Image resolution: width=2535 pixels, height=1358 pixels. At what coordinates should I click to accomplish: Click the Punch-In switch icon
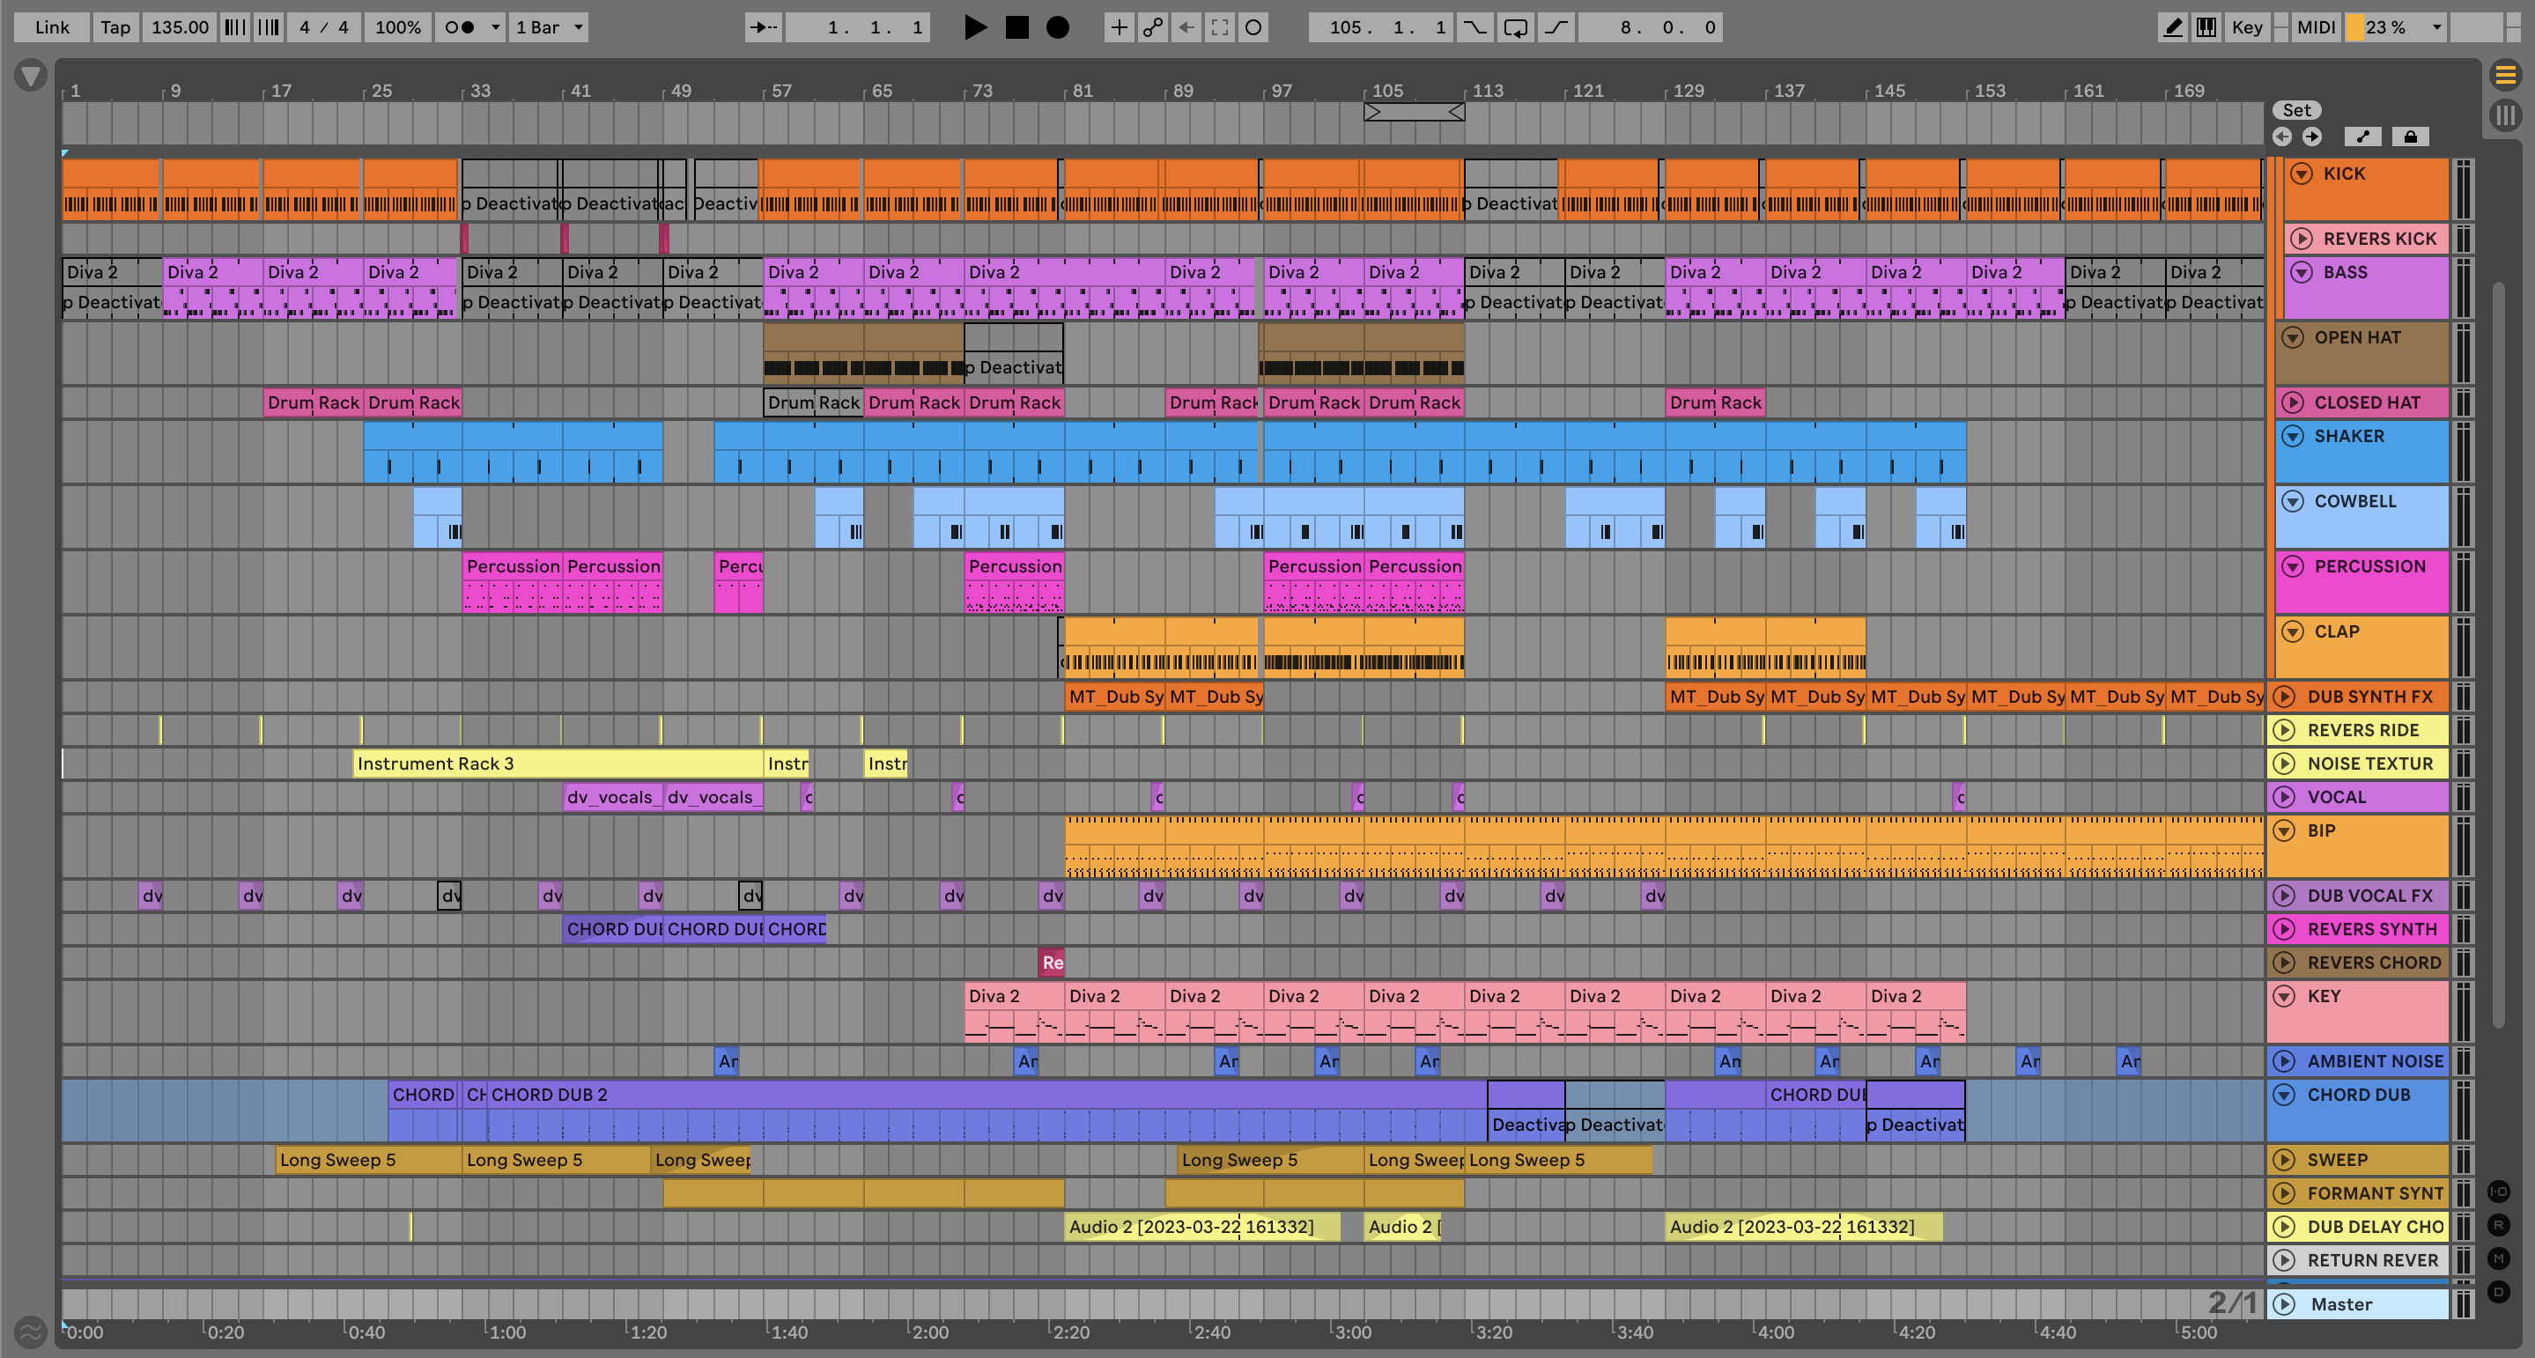[x=1474, y=27]
